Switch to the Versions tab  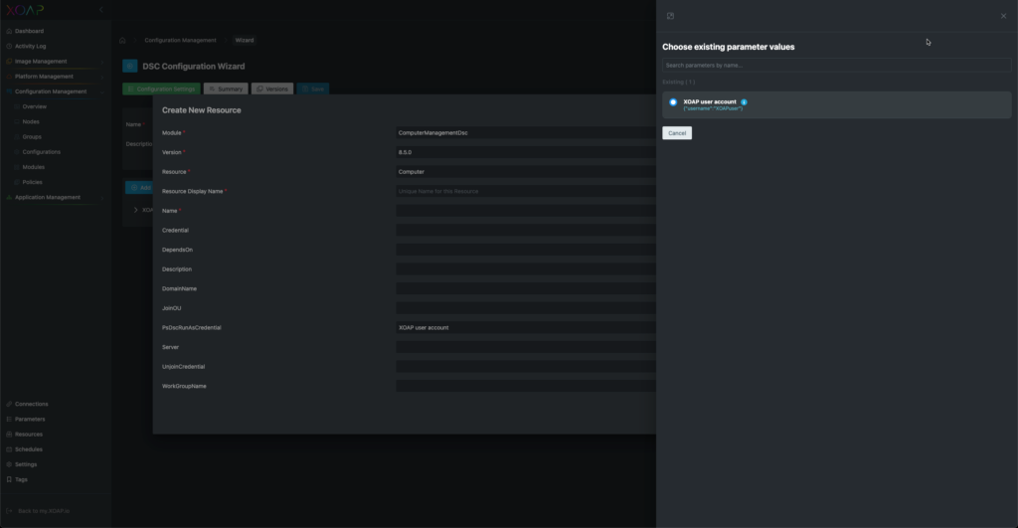tap(272, 88)
